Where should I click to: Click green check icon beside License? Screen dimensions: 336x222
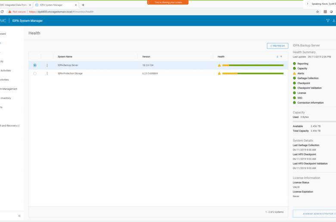pyautogui.click(x=294, y=93)
